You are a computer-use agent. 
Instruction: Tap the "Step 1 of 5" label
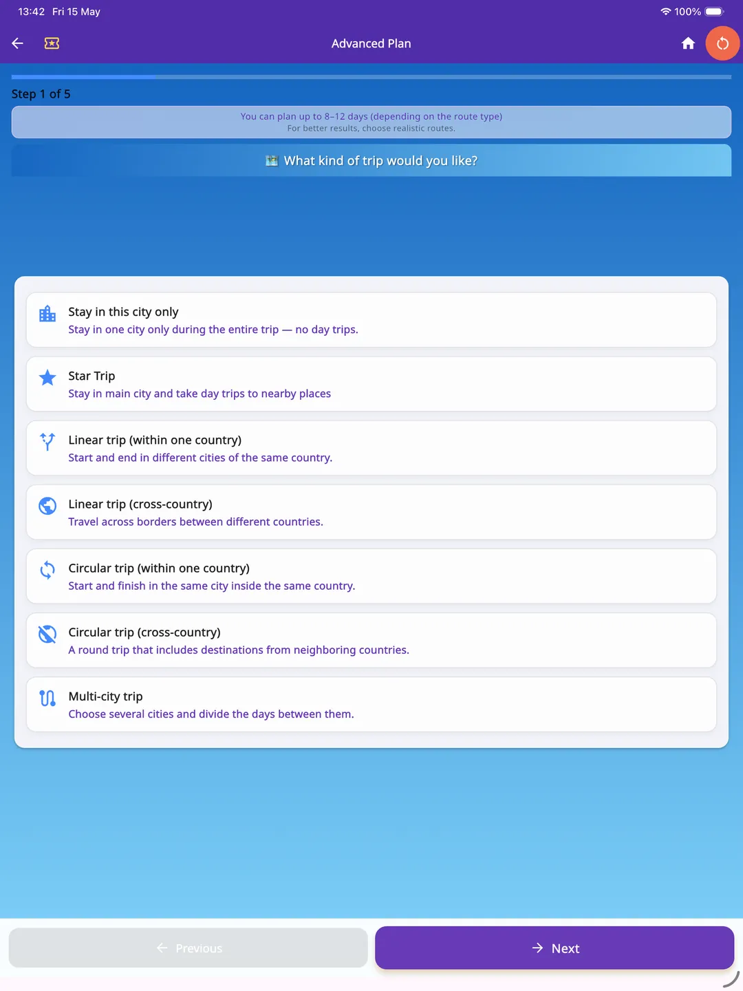[x=41, y=94]
